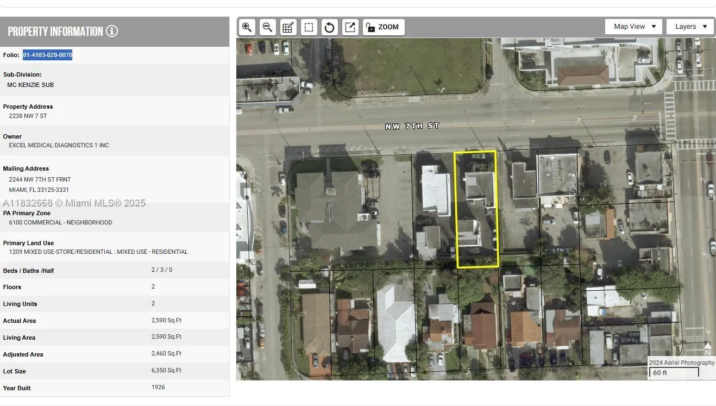Open the map in a new window icon
This screenshot has height=406, width=716.
tap(350, 27)
